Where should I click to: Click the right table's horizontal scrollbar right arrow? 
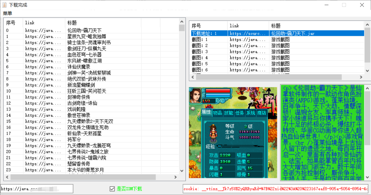coord(361,77)
